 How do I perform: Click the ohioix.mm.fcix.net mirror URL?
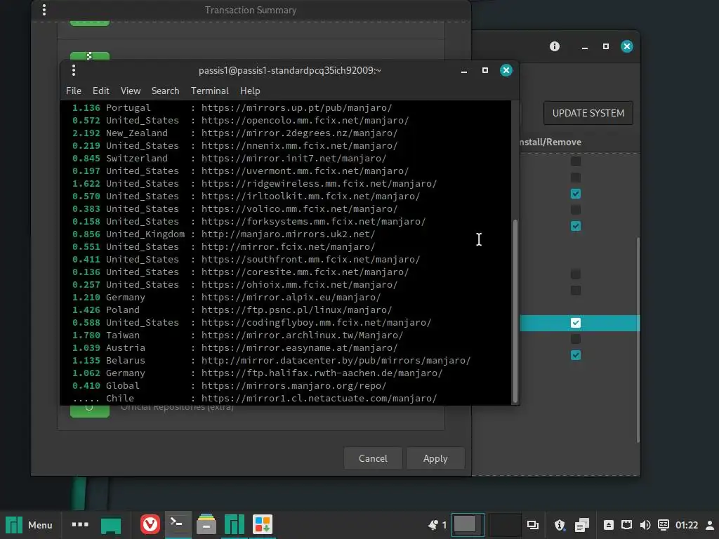pyautogui.click(x=299, y=285)
